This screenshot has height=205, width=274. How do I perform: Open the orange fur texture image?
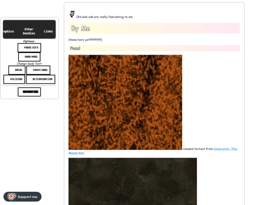125,102
